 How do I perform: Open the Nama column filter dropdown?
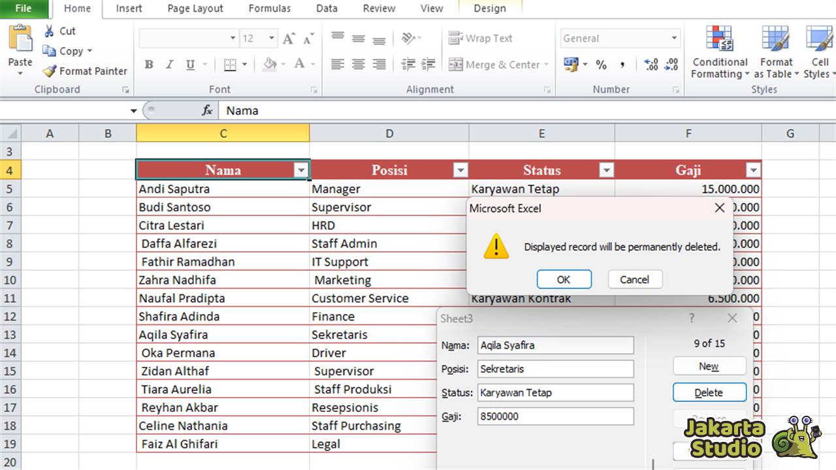[302, 170]
